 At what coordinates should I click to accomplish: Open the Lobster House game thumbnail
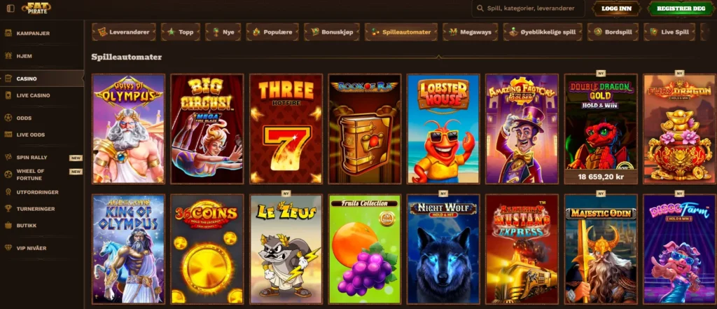pos(443,129)
